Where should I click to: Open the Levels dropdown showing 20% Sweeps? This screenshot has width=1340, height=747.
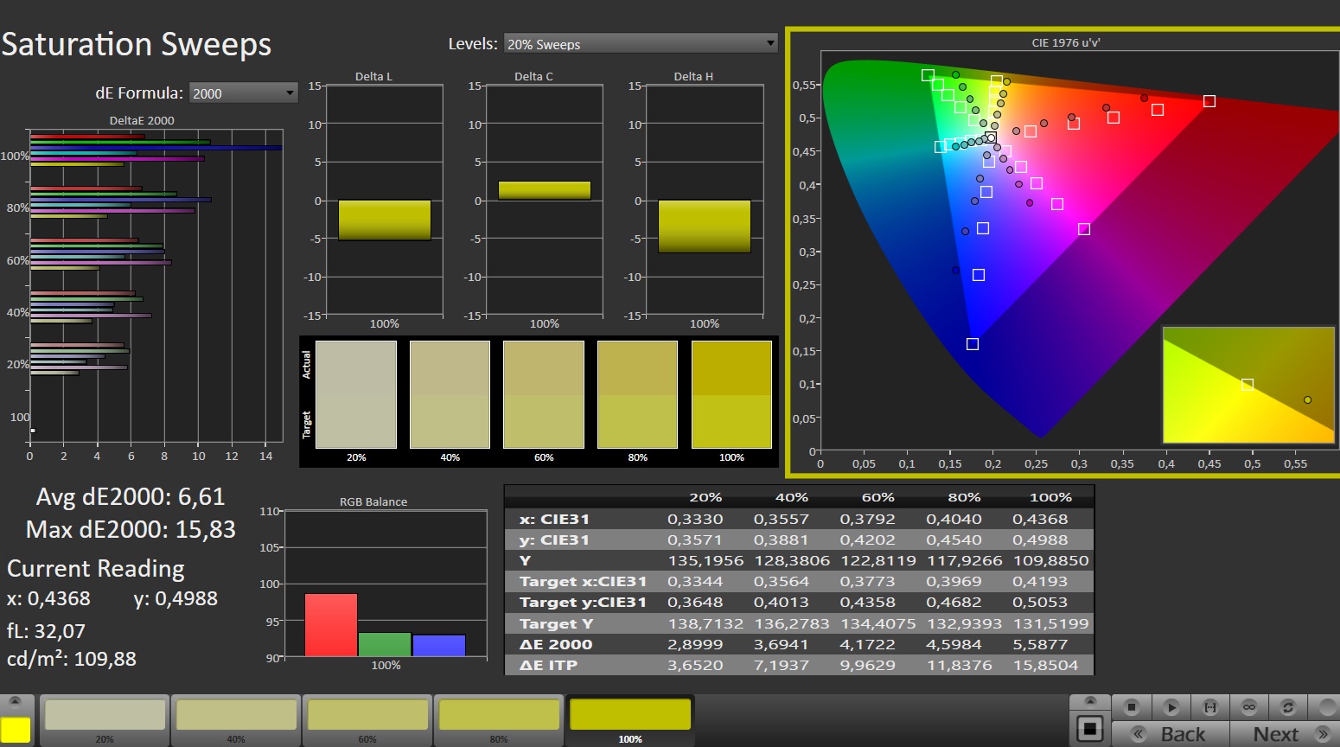(641, 44)
